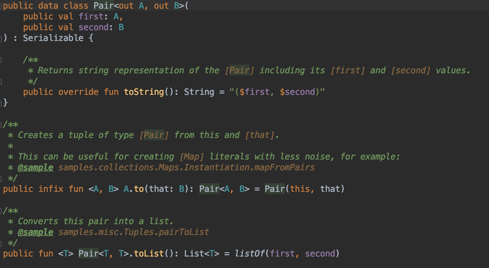The width and height of the screenshot is (489, 268).
Task: Click the listOf function call
Action: [x=250, y=254]
